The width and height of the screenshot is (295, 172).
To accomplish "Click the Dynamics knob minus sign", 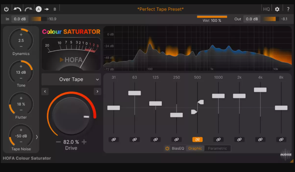I will pyautogui.click(x=21, y=46).
